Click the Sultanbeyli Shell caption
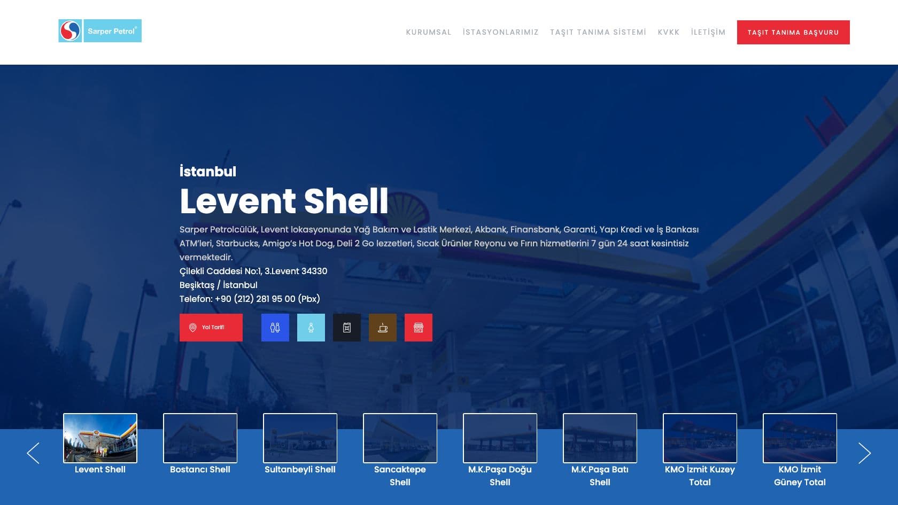The width and height of the screenshot is (898, 505). click(x=300, y=469)
